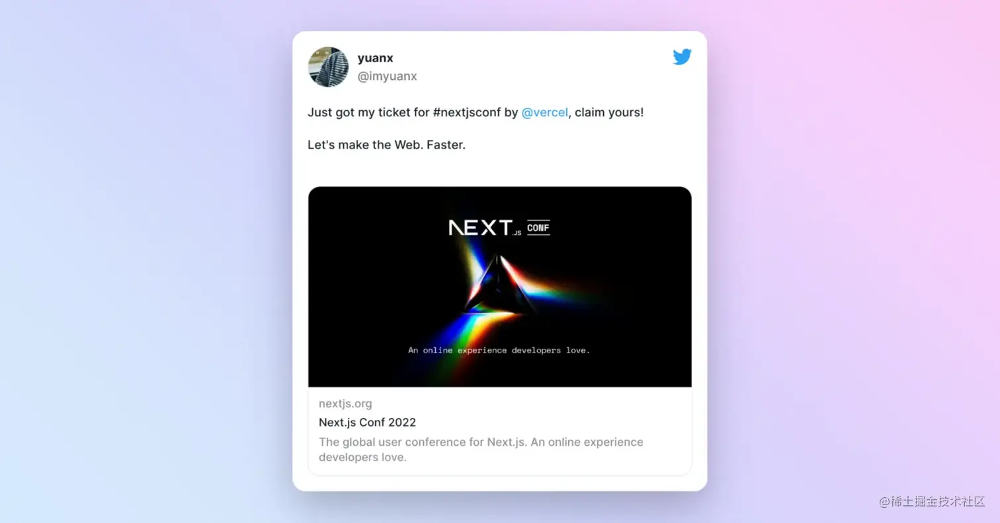
Task: Open the Next.js Conf preview image
Action: click(x=500, y=287)
